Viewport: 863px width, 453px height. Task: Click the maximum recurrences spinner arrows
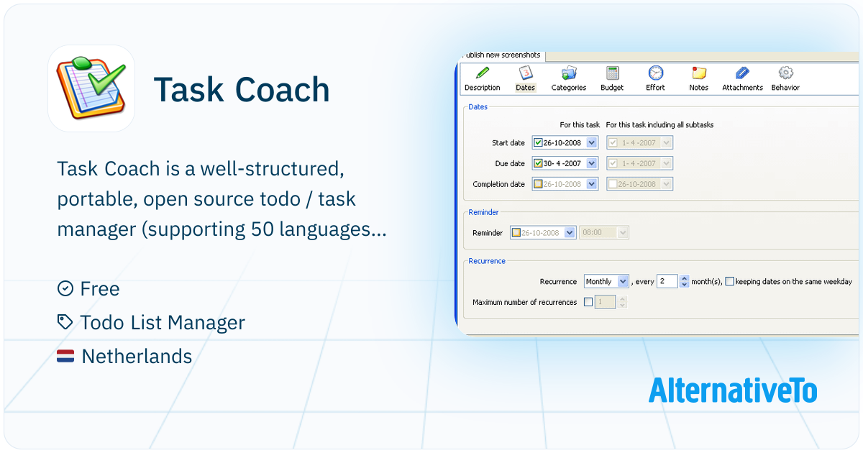(x=623, y=302)
